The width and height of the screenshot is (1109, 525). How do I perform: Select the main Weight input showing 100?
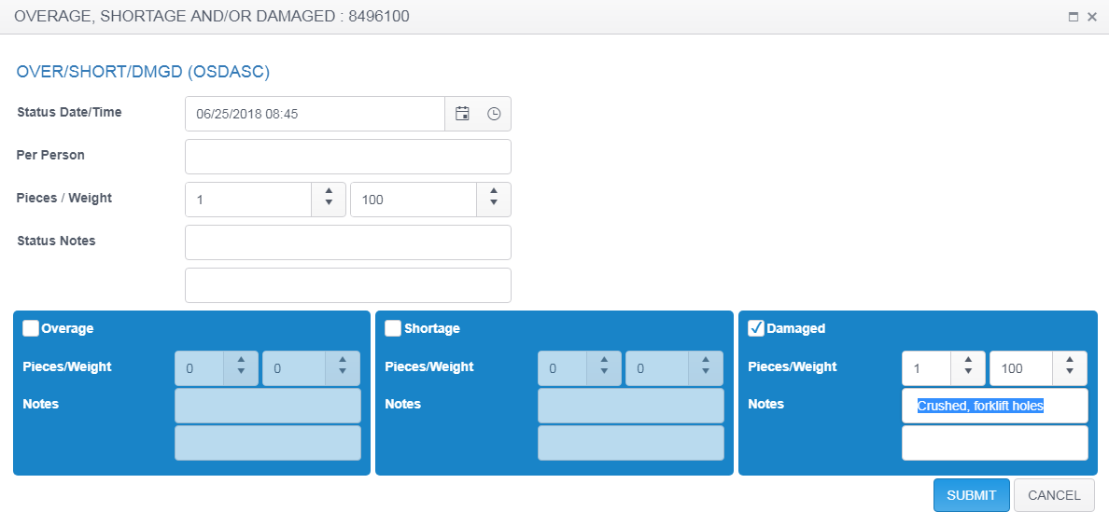[x=414, y=200]
